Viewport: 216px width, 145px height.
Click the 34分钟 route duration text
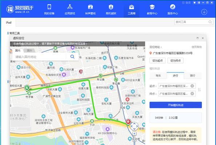click(159, 118)
